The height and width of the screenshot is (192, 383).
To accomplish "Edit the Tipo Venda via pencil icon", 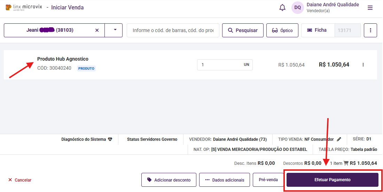I will (x=339, y=139).
